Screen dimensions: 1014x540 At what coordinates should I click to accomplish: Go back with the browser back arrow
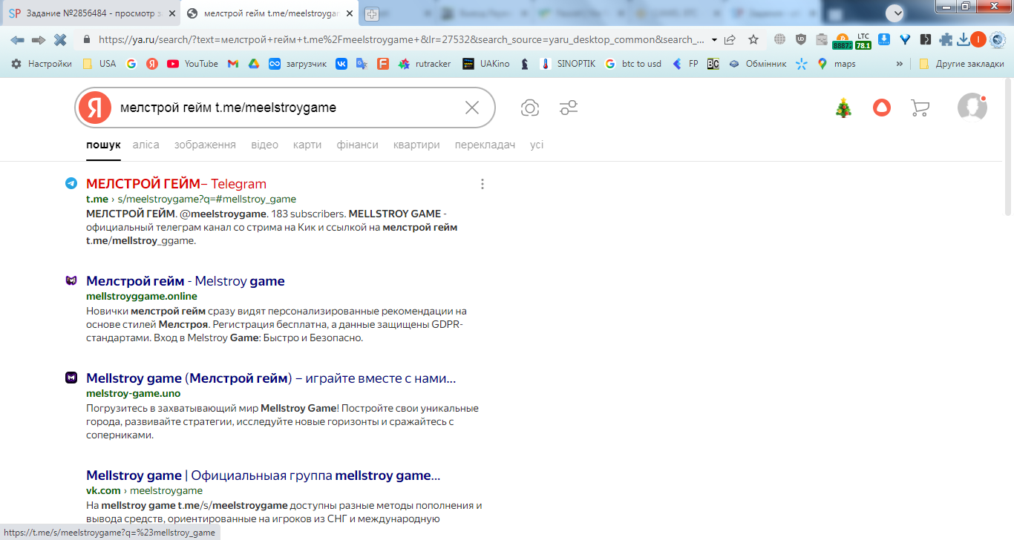[17, 39]
